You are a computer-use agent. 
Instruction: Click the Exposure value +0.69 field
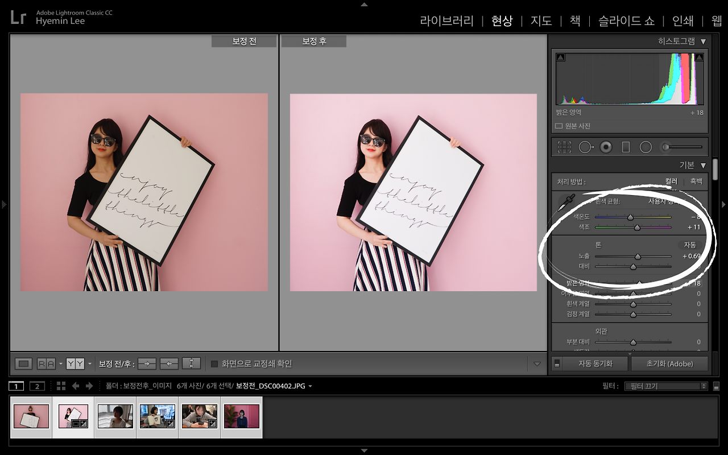click(691, 256)
